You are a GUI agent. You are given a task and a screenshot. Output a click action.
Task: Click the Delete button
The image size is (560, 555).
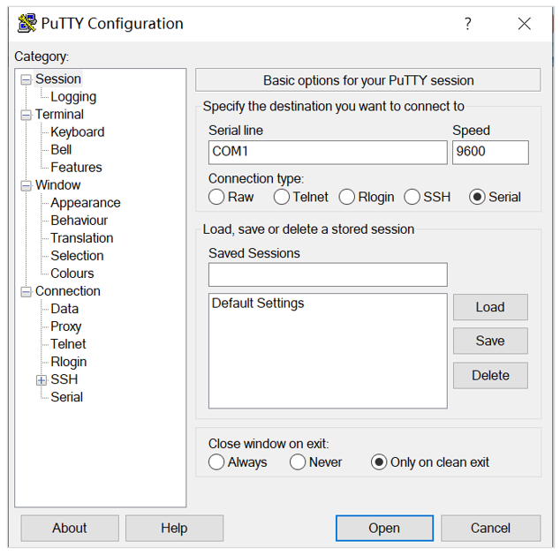click(x=490, y=375)
